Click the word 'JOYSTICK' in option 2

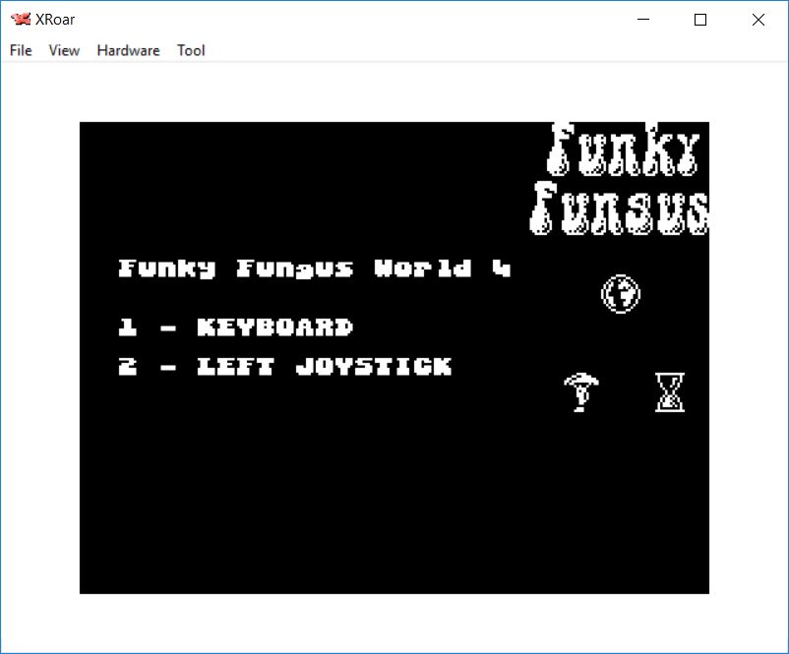tap(374, 367)
